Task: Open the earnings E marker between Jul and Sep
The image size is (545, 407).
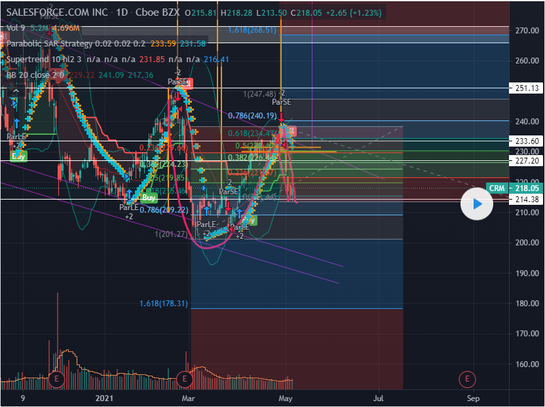Action: (467, 379)
